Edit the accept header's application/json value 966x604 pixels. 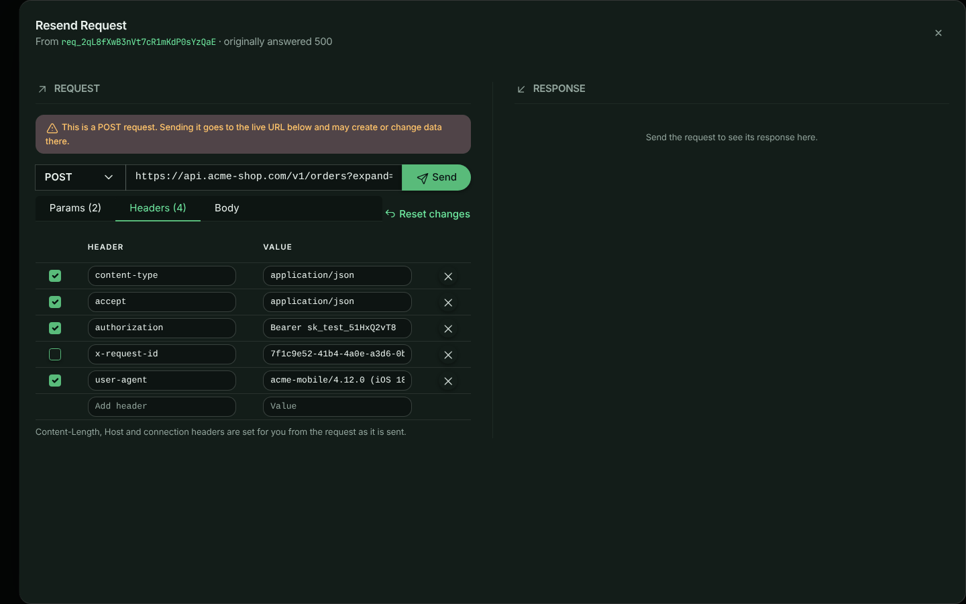point(337,302)
